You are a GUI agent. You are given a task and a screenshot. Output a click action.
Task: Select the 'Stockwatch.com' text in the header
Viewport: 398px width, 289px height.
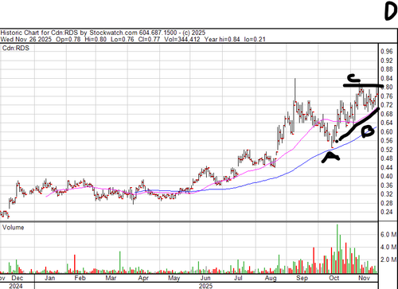point(113,33)
